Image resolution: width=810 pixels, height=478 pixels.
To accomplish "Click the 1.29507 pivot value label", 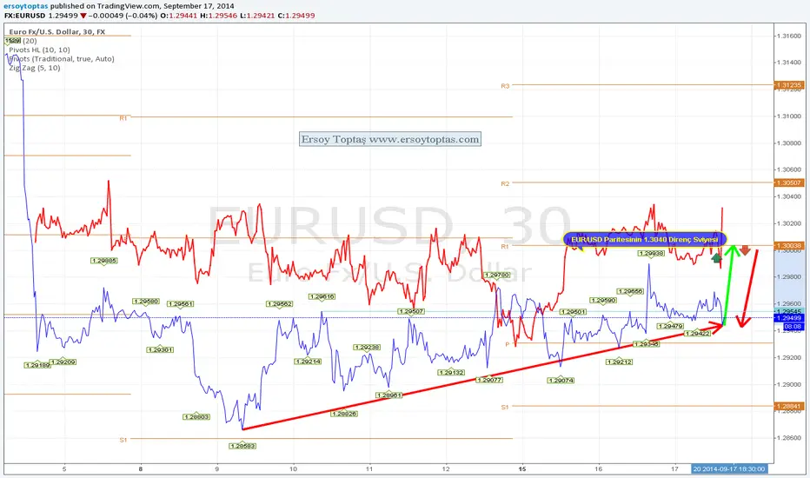I will 411,311.
